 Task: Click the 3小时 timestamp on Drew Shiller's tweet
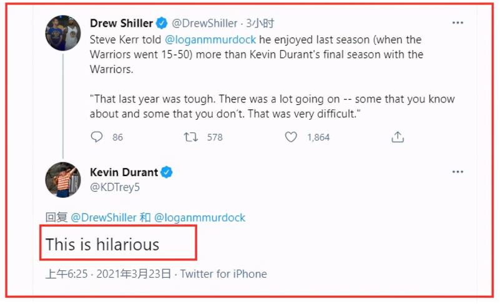(x=260, y=23)
